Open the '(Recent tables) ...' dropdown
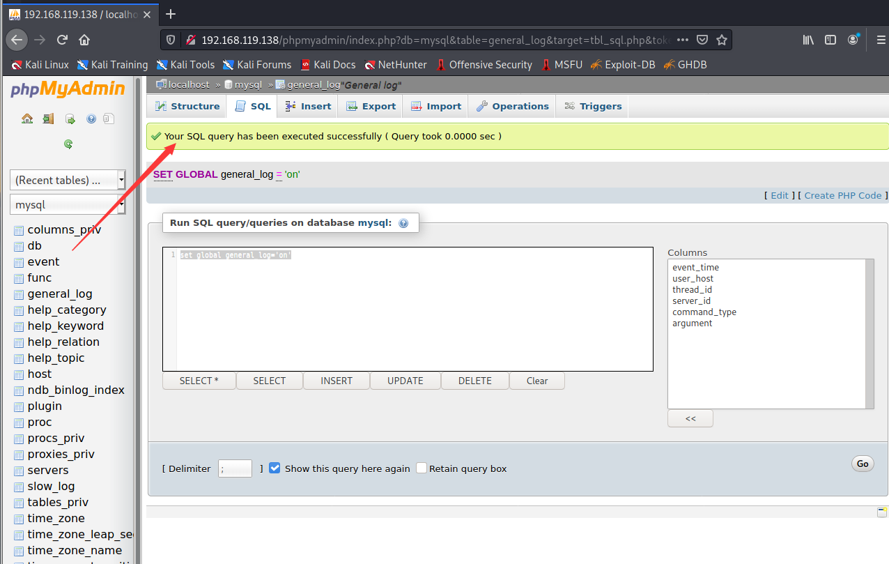The height and width of the screenshot is (564, 889). 68,180
